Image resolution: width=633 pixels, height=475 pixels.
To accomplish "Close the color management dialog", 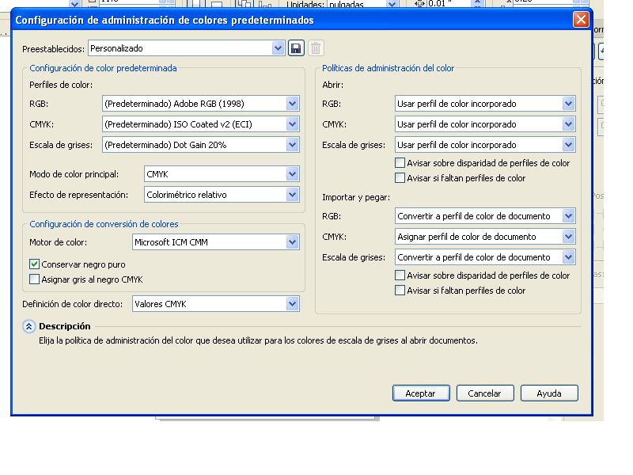I will coord(581,19).
